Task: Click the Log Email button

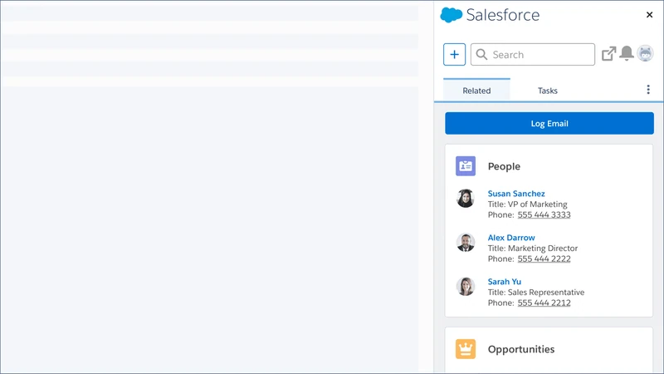Action: click(549, 123)
